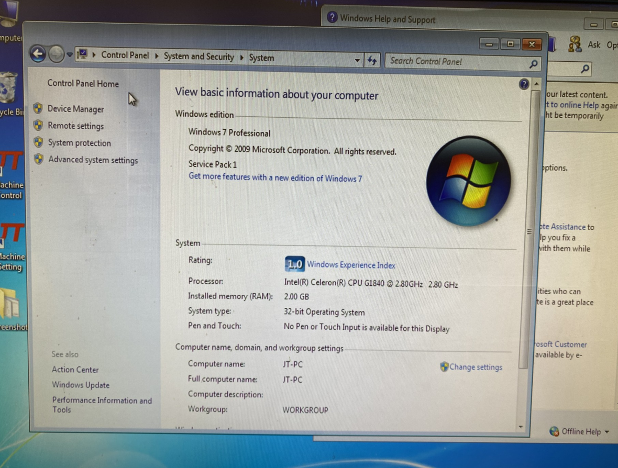Click the Ask people icon in Help window
The height and width of the screenshot is (468, 618).
pyautogui.click(x=575, y=44)
